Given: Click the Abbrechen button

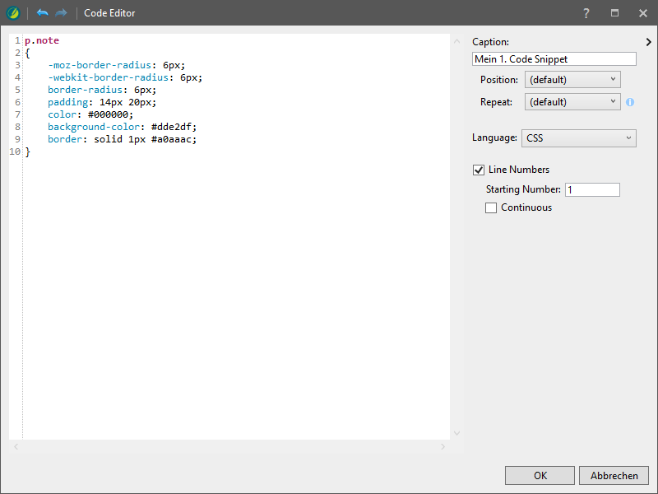Looking at the screenshot, I should pos(614,476).
